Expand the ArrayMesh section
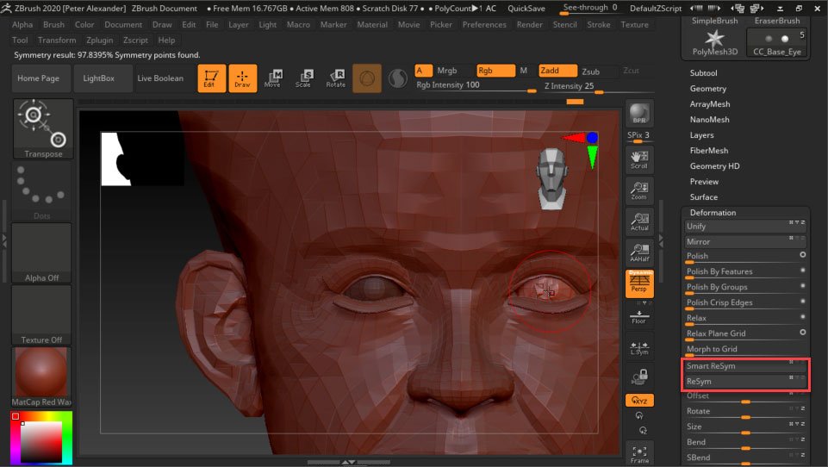This screenshot has width=828, height=467. pos(710,104)
